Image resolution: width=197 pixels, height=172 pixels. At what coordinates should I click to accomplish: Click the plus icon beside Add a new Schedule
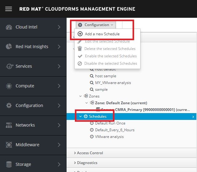tap(80, 34)
